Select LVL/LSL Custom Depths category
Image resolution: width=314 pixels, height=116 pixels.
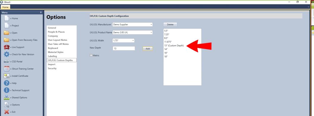click(61, 60)
